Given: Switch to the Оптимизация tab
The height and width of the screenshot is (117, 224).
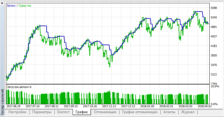Looking at the screenshot, I should tap(105, 112).
